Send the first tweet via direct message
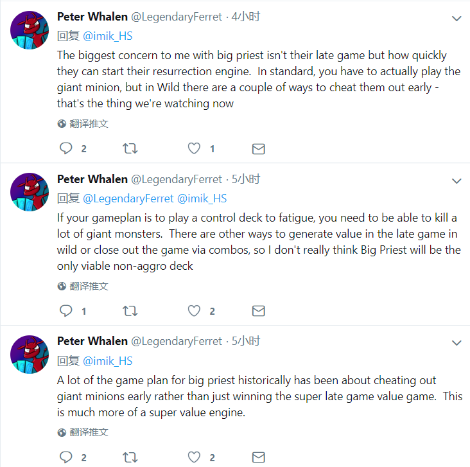Screen dimensions: 470x467 click(258, 148)
